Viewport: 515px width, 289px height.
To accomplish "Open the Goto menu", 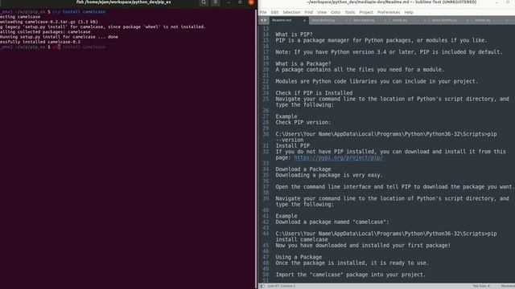I will pos(336,12).
